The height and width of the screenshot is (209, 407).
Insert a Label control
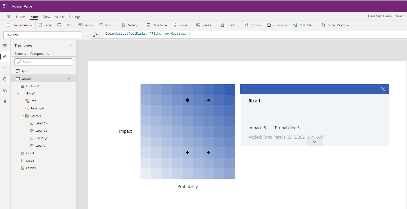point(45,25)
